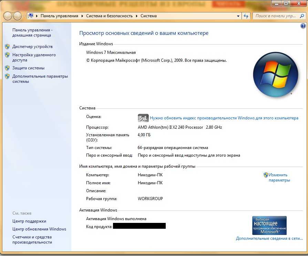Click the shield icon beside Дополнительные параметры системы
This screenshot has height=256, width=308.
(7, 76)
